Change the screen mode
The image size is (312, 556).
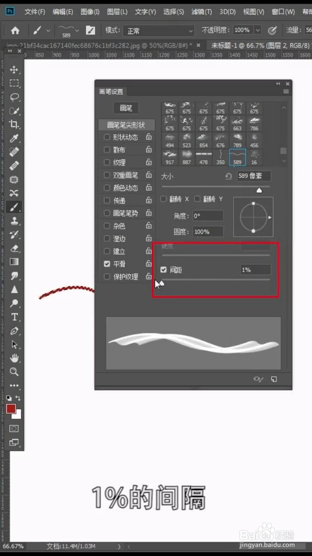tap(14, 443)
